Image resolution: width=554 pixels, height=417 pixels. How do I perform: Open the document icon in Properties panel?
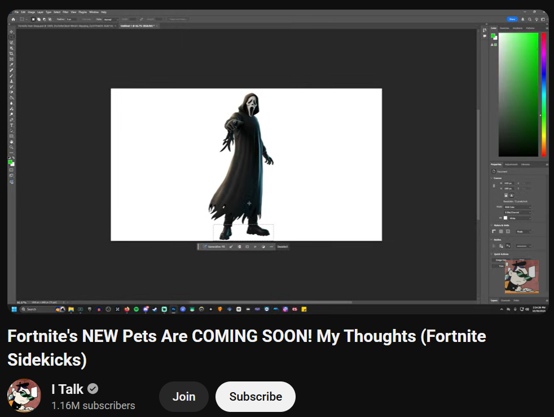[x=494, y=172]
